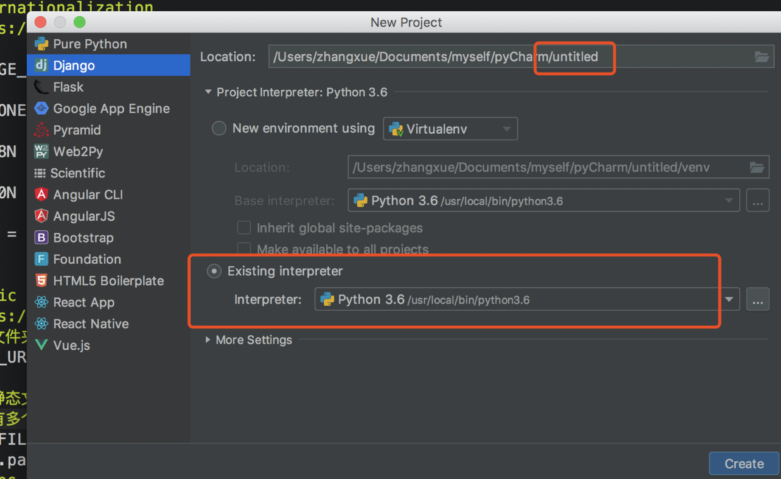Select Flask project type
This screenshot has height=479, width=781.
(x=108, y=87)
